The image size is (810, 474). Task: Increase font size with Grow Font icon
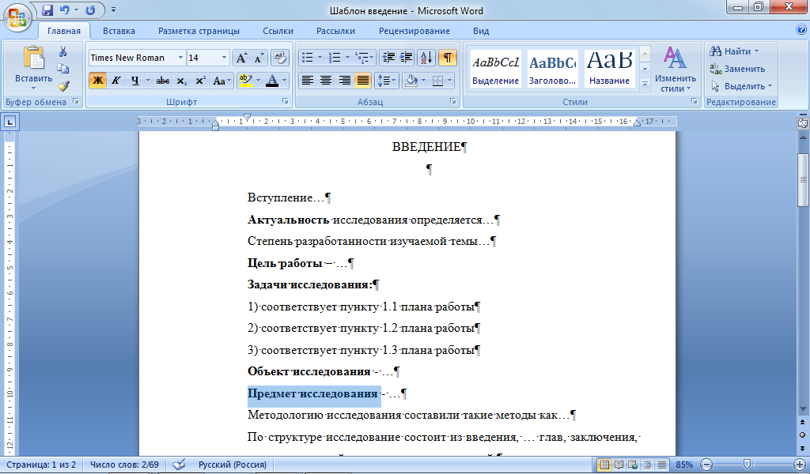[x=241, y=58]
